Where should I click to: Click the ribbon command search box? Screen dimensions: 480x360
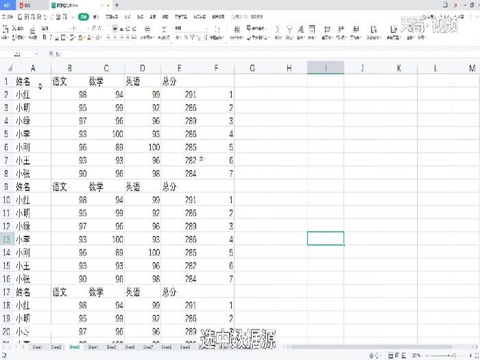pyautogui.click(x=248, y=17)
